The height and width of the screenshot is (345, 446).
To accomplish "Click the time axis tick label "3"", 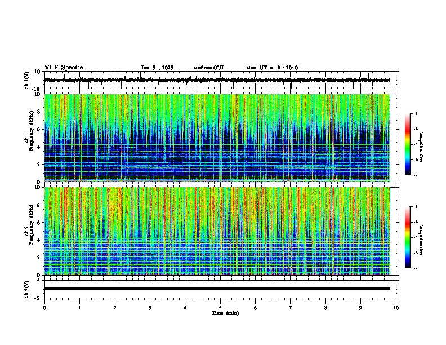I will pos(150,308).
